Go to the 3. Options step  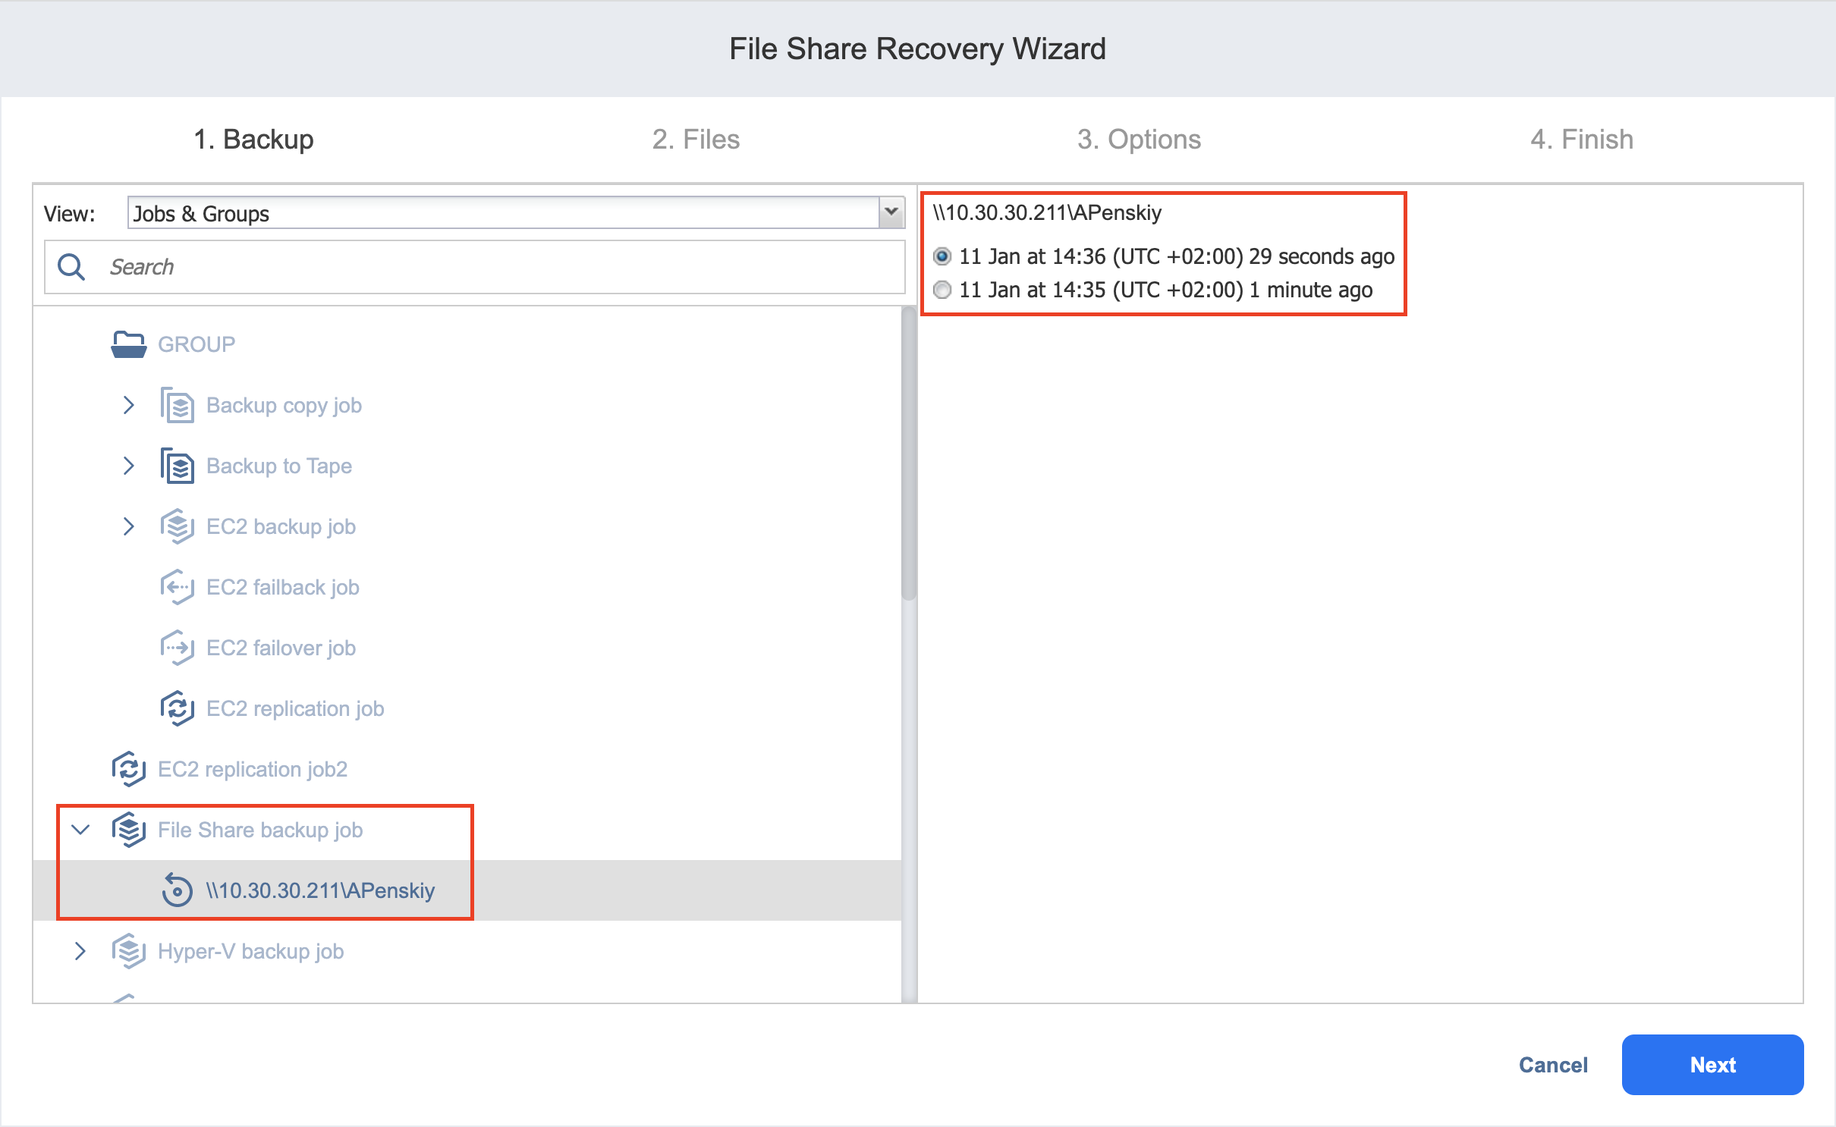pos(1139,140)
